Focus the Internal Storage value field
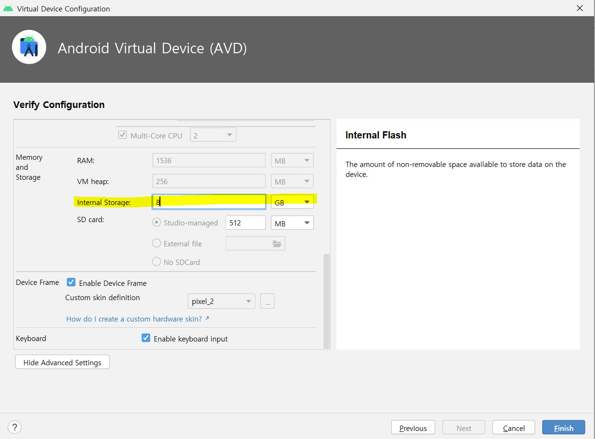This screenshot has height=439, width=595. click(x=209, y=202)
